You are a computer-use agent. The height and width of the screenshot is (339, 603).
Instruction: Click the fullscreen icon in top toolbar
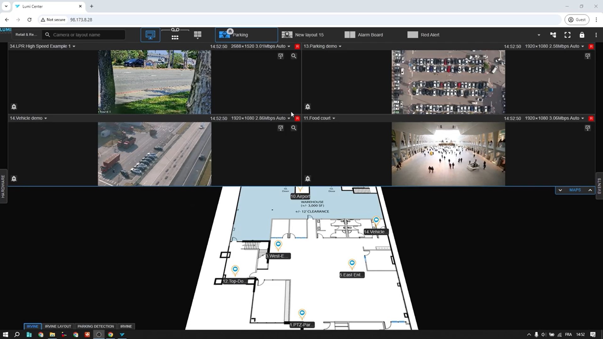(x=567, y=35)
